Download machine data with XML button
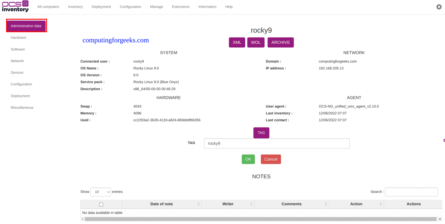 click(x=237, y=42)
